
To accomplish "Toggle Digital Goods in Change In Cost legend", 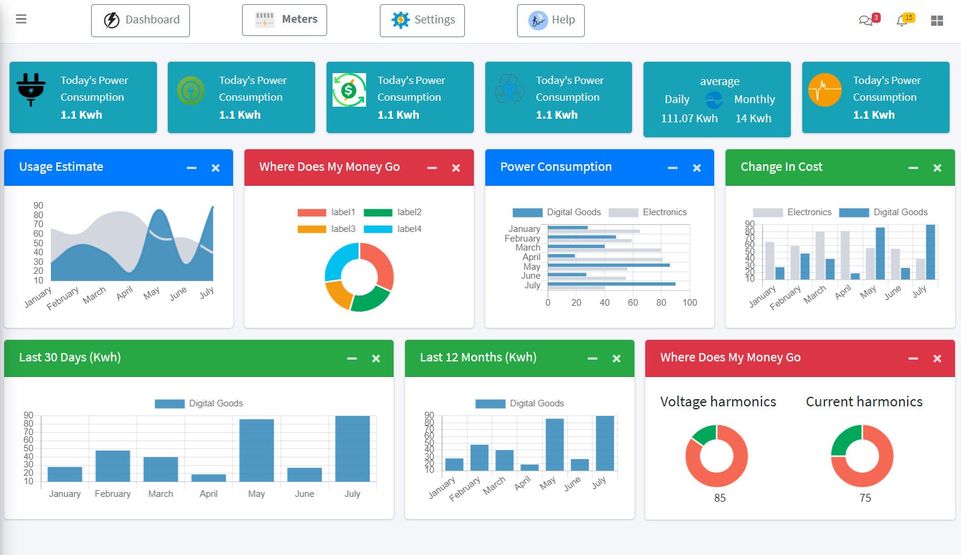I will coord(883,212).
